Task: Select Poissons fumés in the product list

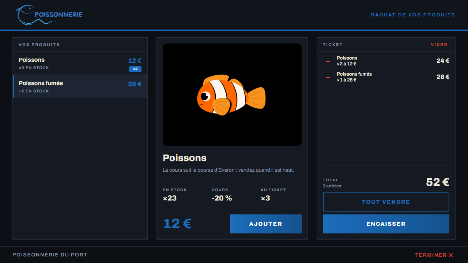Action: tap(80, 87)
